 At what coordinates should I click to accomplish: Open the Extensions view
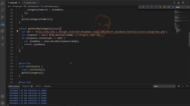(3, 31)
